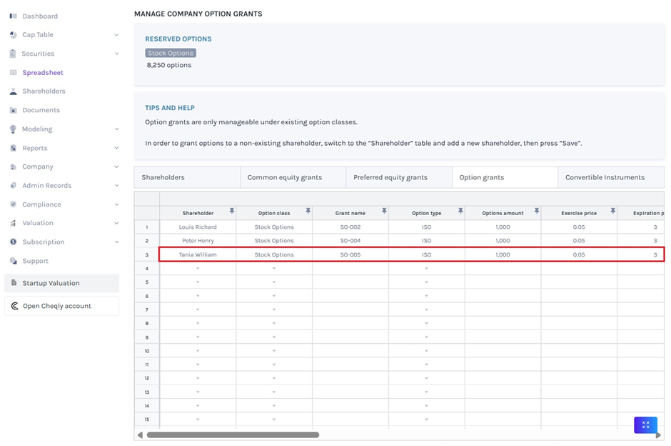Open Shareholder dropdown in row 4
Viewport: 671px width, 446px height.
(198, 269)
